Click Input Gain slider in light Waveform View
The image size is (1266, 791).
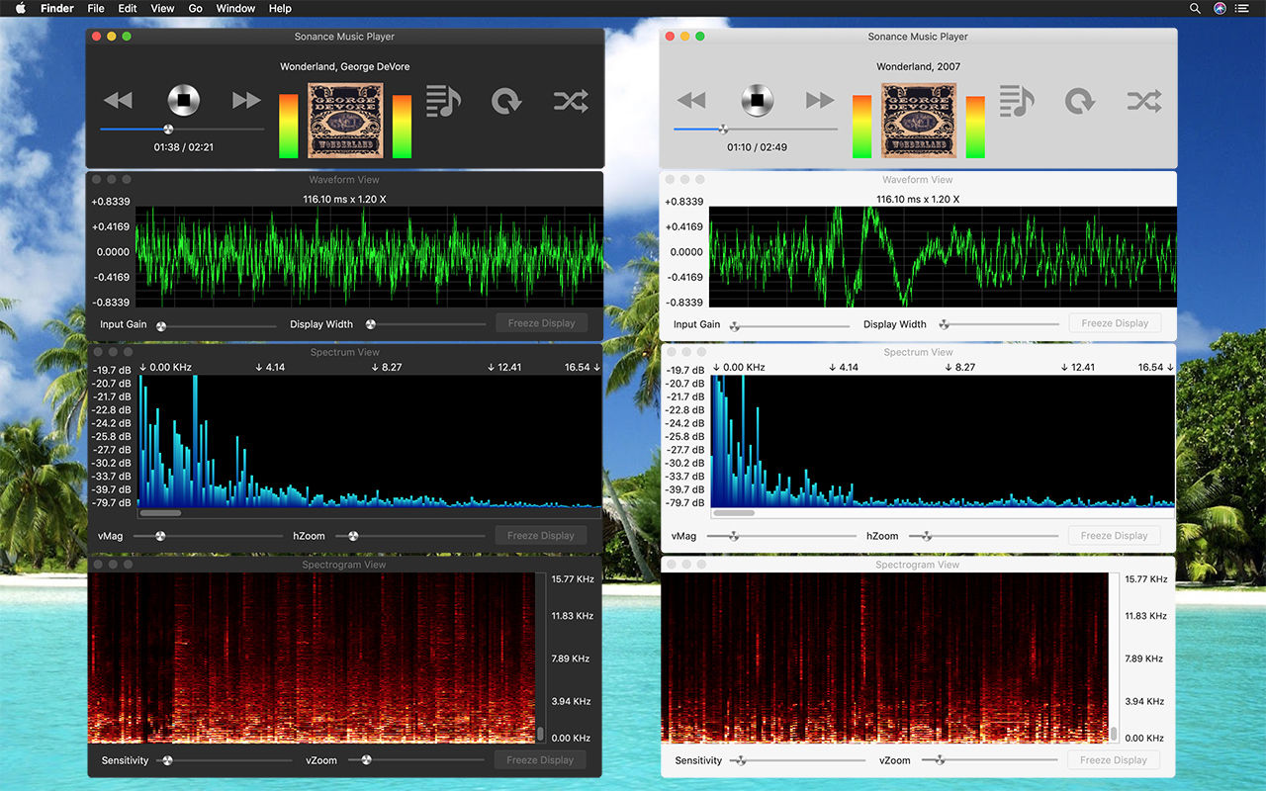pyautogui.click(x=789, y=324)
